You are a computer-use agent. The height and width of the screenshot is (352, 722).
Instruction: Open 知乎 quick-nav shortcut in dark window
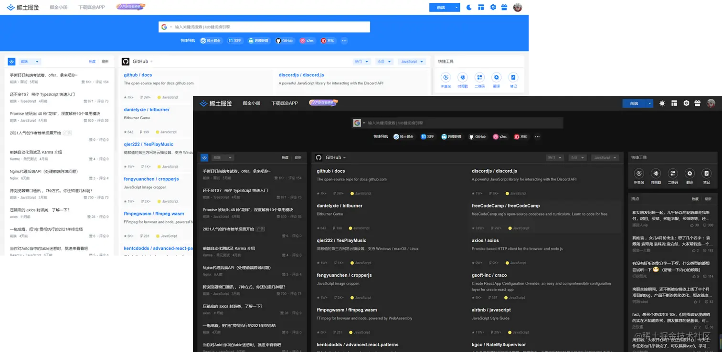click(x=427, y=136)
